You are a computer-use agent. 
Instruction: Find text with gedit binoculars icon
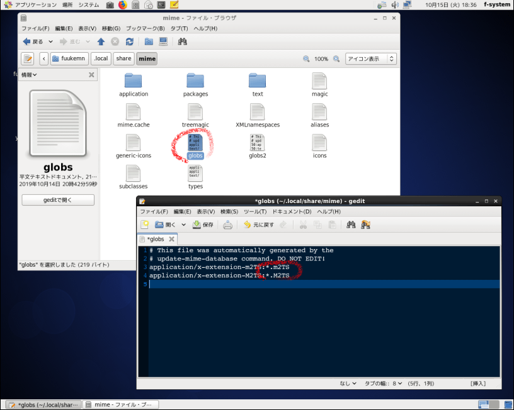point(351,224)
